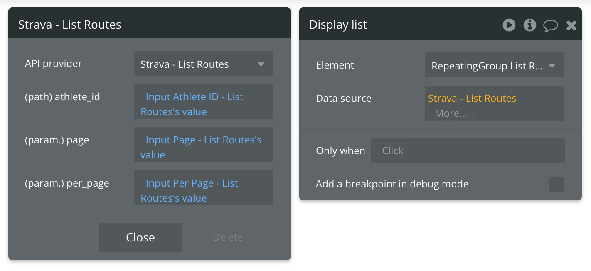Click the More... expression option
591x271 pixels.
coord(451,113)
